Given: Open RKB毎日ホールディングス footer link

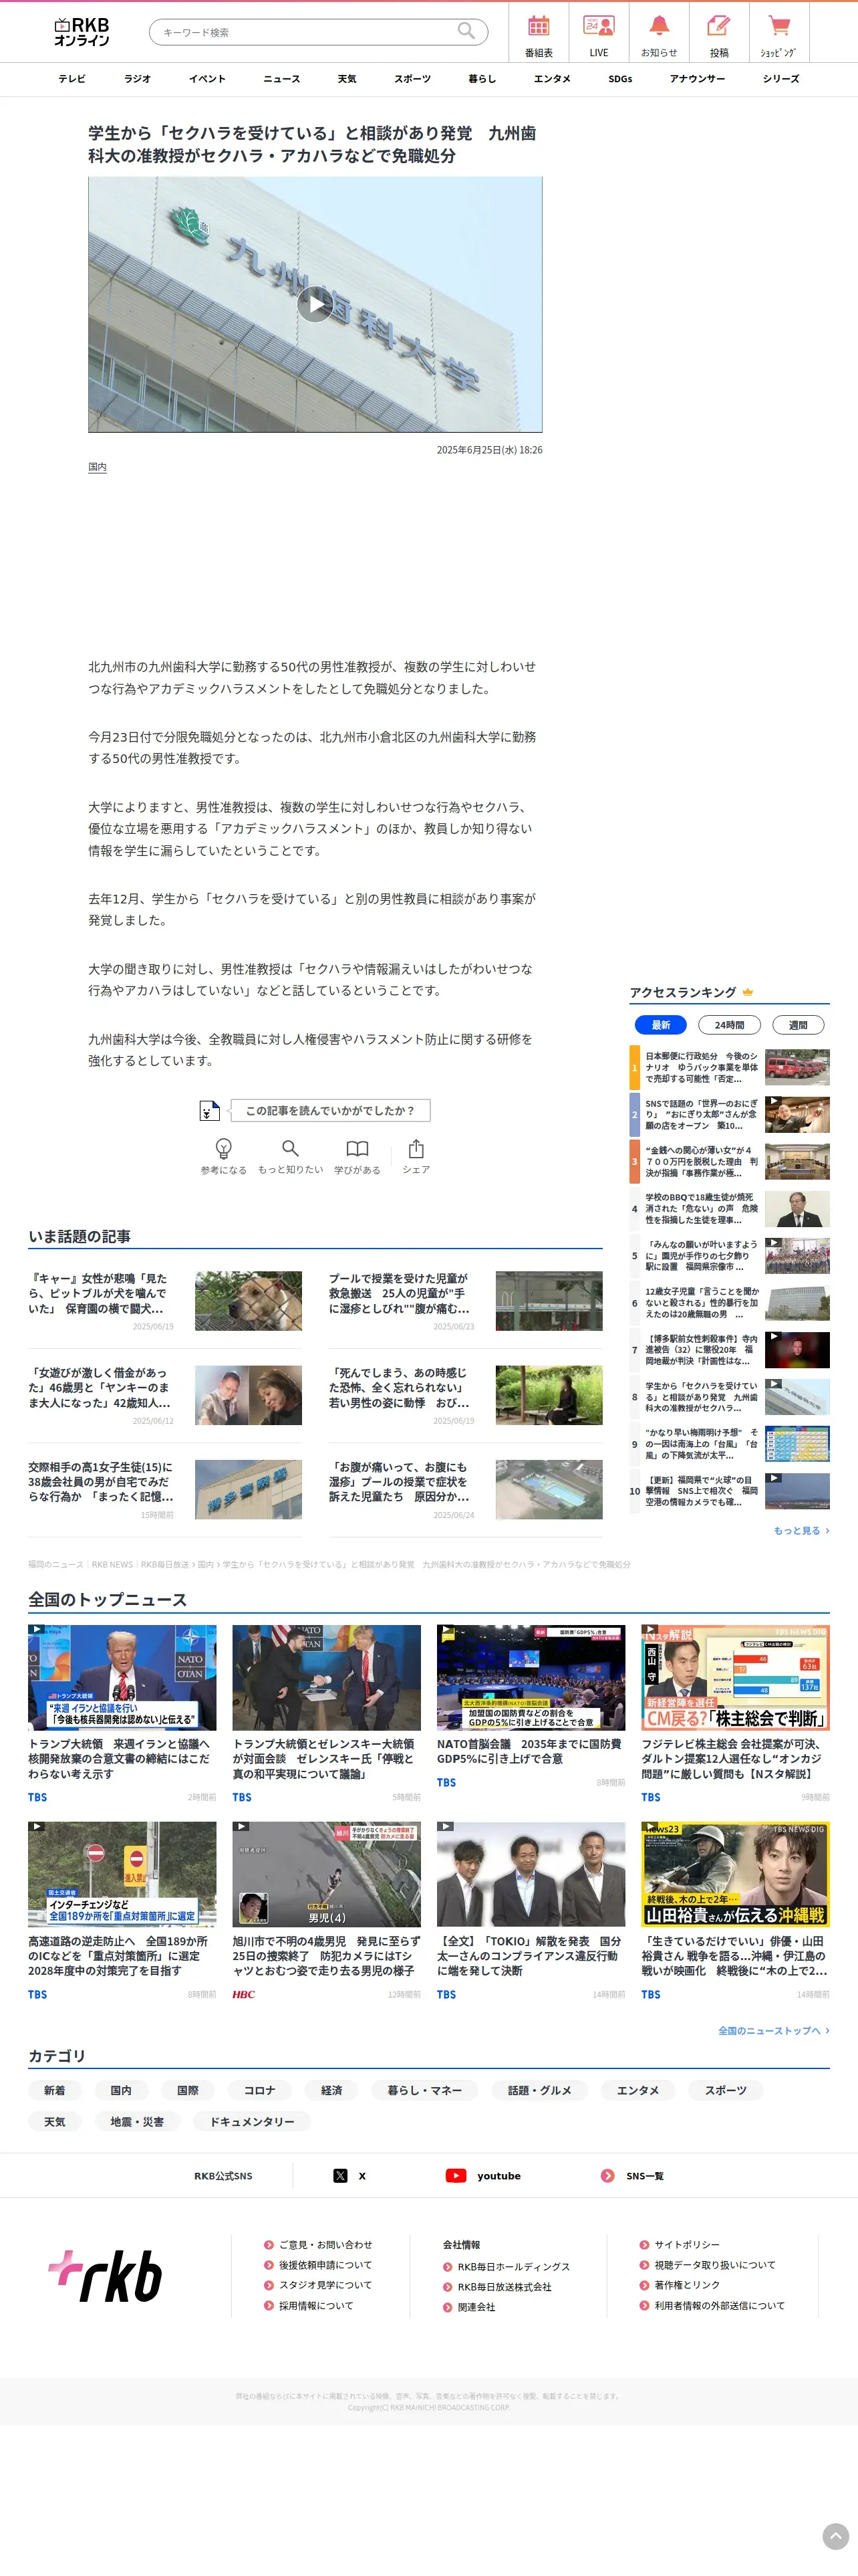Looking at the screenshot, I should (x=507, y=2266).
